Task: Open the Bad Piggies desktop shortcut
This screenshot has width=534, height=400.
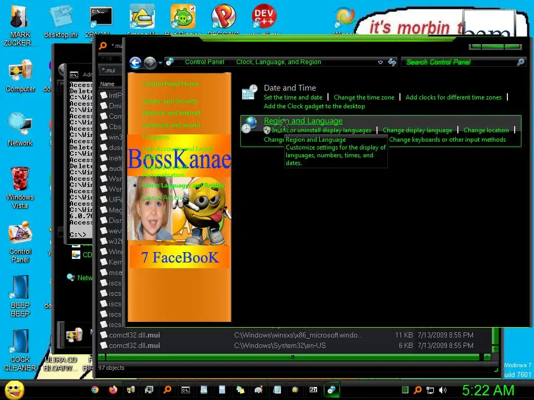Action: tap(183, 20)
